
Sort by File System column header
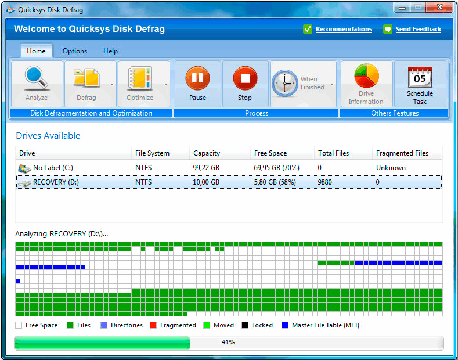160,153
